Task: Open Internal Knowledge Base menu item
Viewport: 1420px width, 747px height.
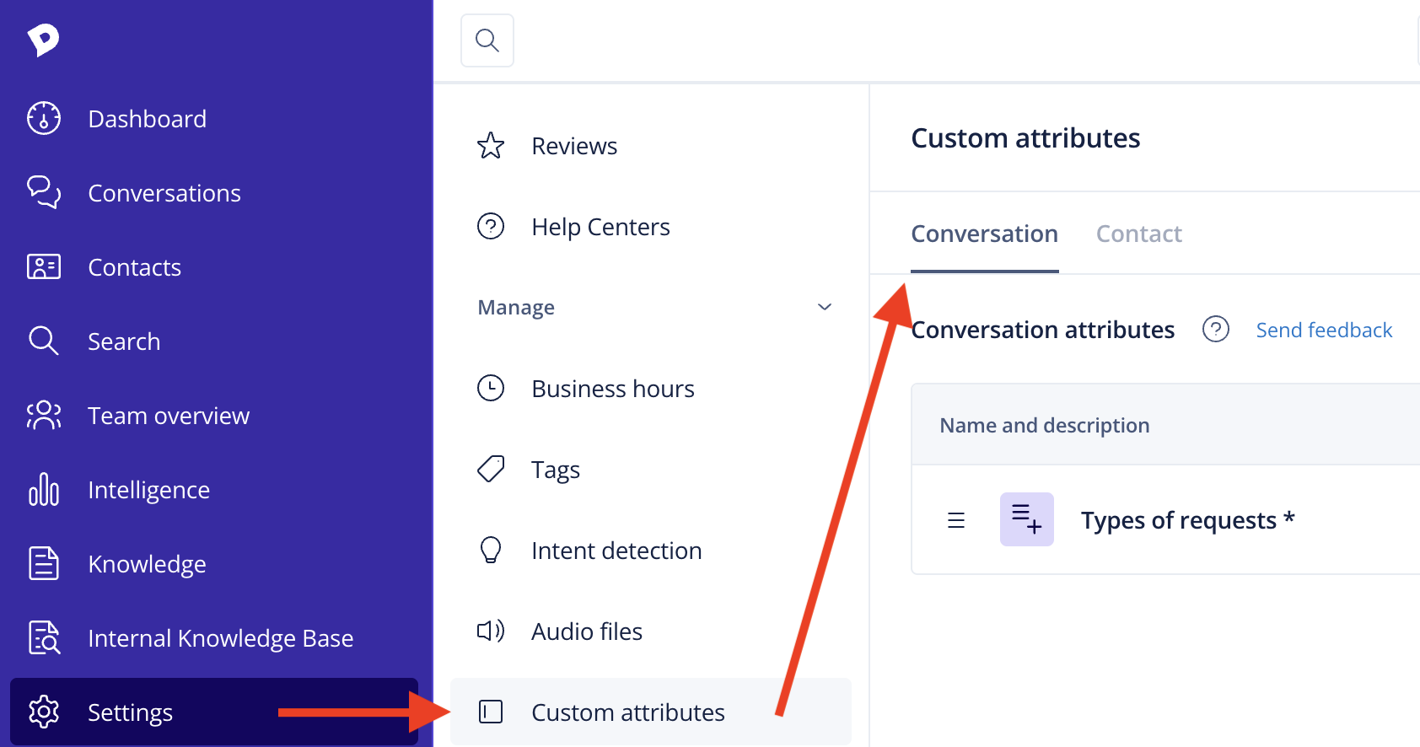Action: (x=221, y=638)
